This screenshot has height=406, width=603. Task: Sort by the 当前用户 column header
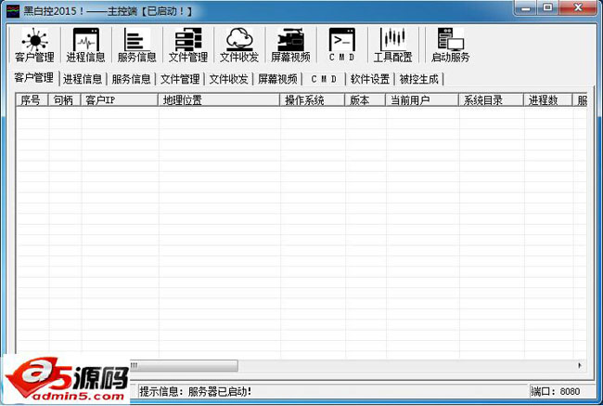pos(422,100)
